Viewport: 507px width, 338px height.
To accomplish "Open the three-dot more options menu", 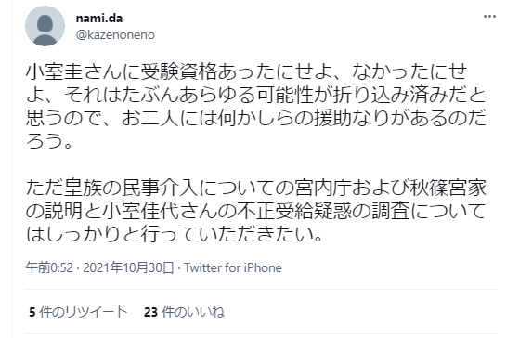I will tap(489, 17).
